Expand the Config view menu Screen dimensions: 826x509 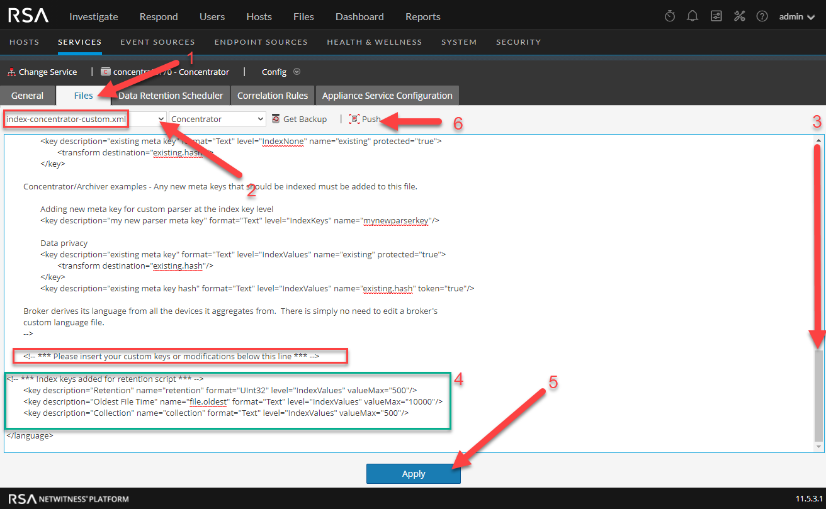pyautogui.click(x=297, y=72)
